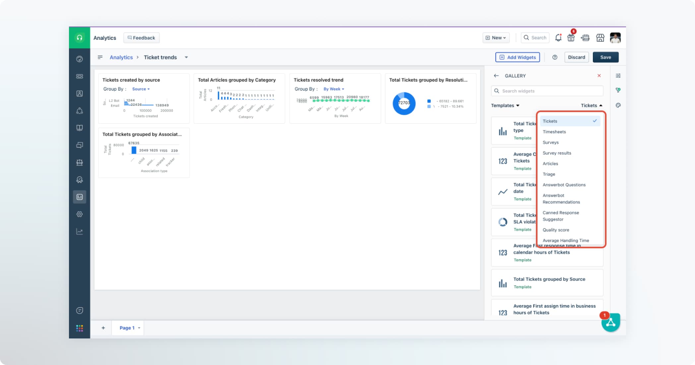Open the New dropdown button
The width and height of the screenshot is (695, 365).
tap(496, 38)
